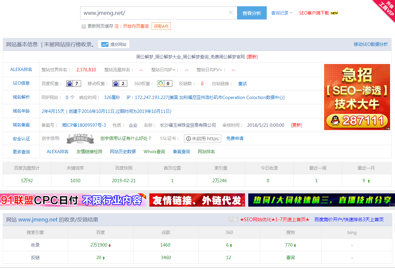Clear the URL search field X icon
This screenshot has height=268, width=395.
coord(230,13)
